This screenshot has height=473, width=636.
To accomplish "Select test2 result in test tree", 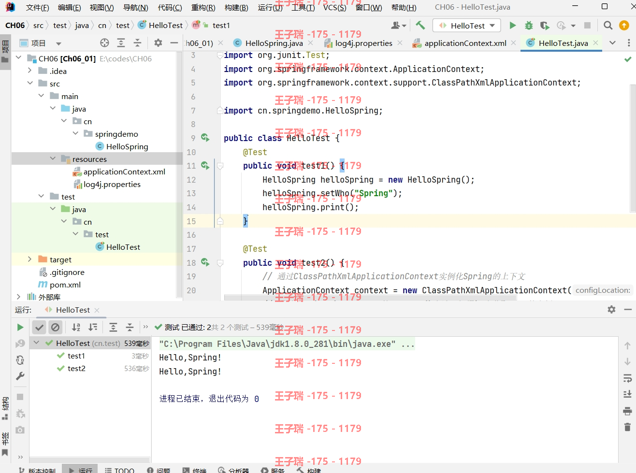I will point(76,368).
